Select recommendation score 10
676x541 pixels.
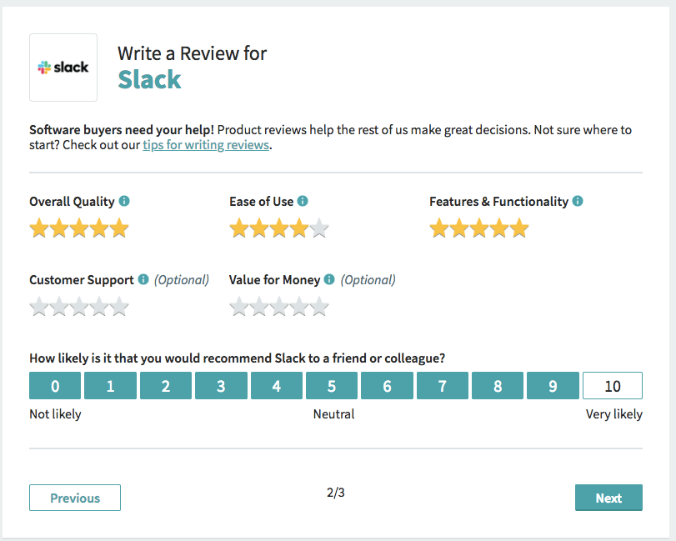[x=612, y=386]
